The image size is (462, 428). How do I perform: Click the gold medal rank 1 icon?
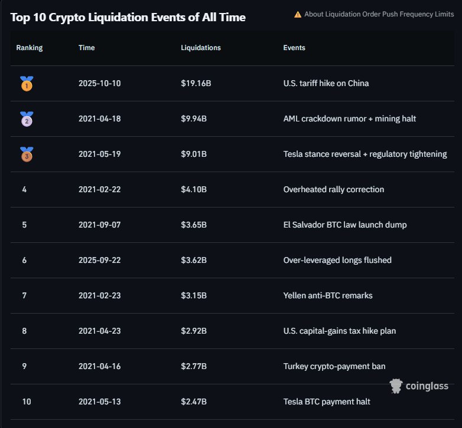26,84
